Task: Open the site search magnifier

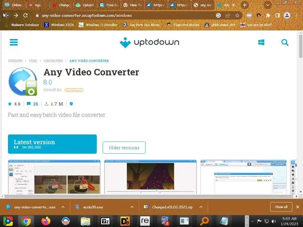Action: 285,42
